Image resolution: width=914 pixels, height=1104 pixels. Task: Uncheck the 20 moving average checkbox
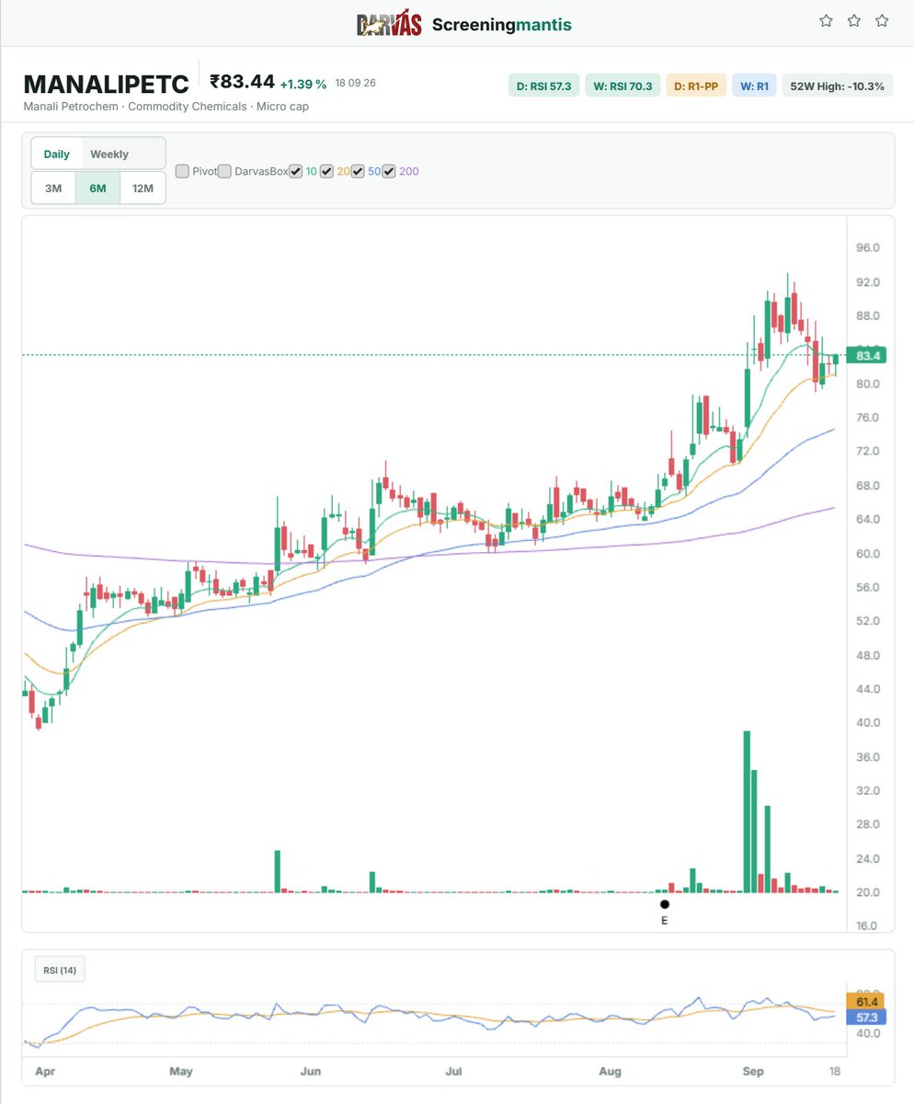click(x=326, y=171)
